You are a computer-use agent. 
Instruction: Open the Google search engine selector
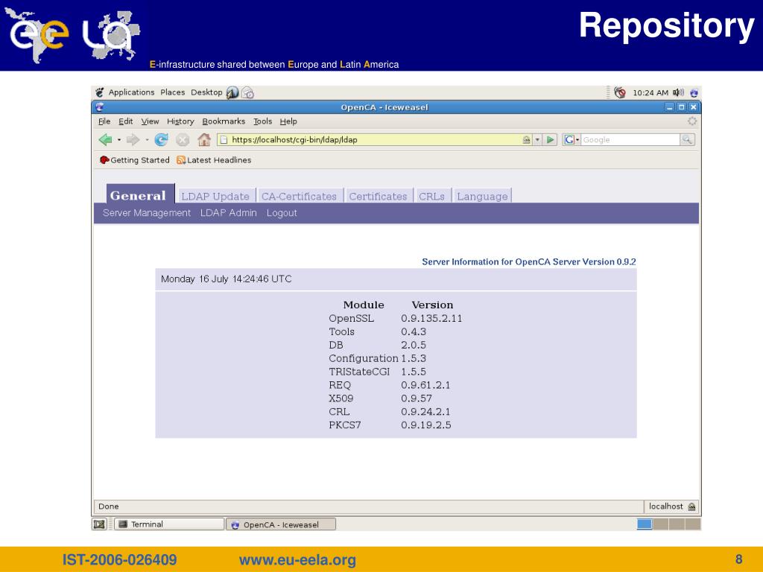coord(572,139)
